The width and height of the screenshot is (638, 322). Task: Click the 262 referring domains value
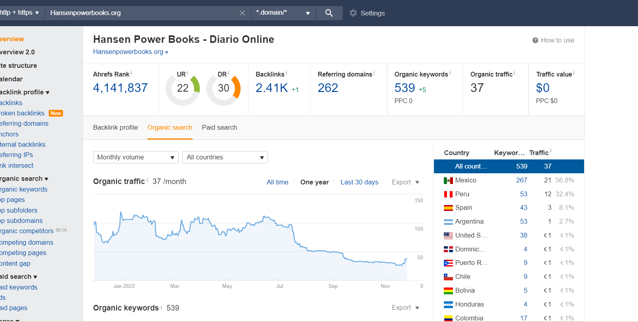coord(328,88)
